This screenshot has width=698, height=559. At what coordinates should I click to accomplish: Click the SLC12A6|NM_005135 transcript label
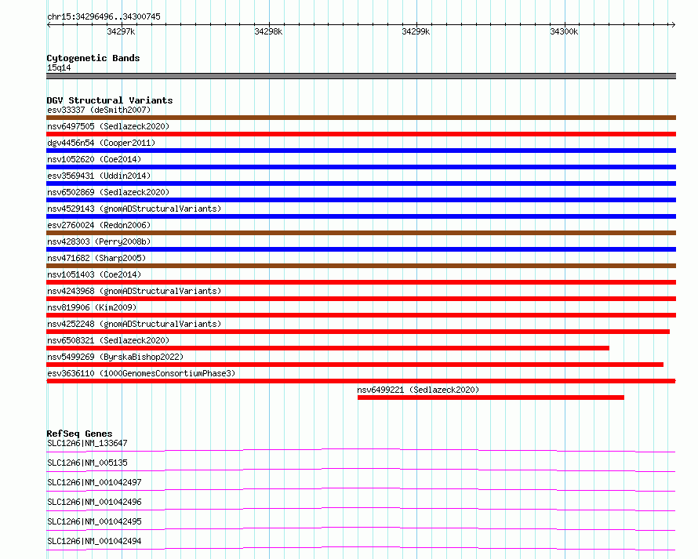pyautogui.click(x=87, y=463)
